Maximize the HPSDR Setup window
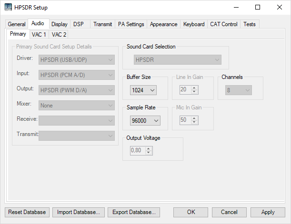Screen dimensions: 291x224 258,8
